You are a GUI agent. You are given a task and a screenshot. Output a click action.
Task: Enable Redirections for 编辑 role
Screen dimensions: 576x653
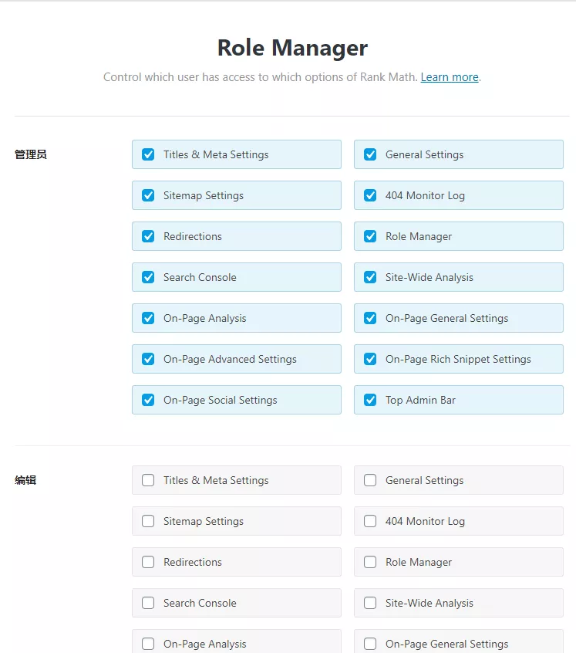pos(148,562)
